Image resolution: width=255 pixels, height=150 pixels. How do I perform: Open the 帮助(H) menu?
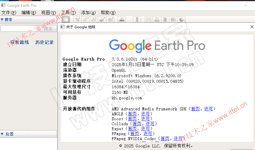click(108, 13)
